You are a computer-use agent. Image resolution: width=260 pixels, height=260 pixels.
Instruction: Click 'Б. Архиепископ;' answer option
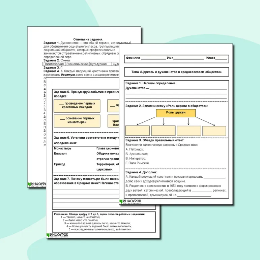tap(137, 154)
